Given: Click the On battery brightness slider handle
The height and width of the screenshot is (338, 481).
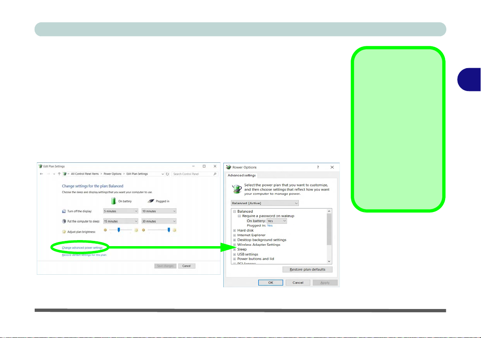Looking at the screenshot, I should pyautogui.click(x=119, y=230).
